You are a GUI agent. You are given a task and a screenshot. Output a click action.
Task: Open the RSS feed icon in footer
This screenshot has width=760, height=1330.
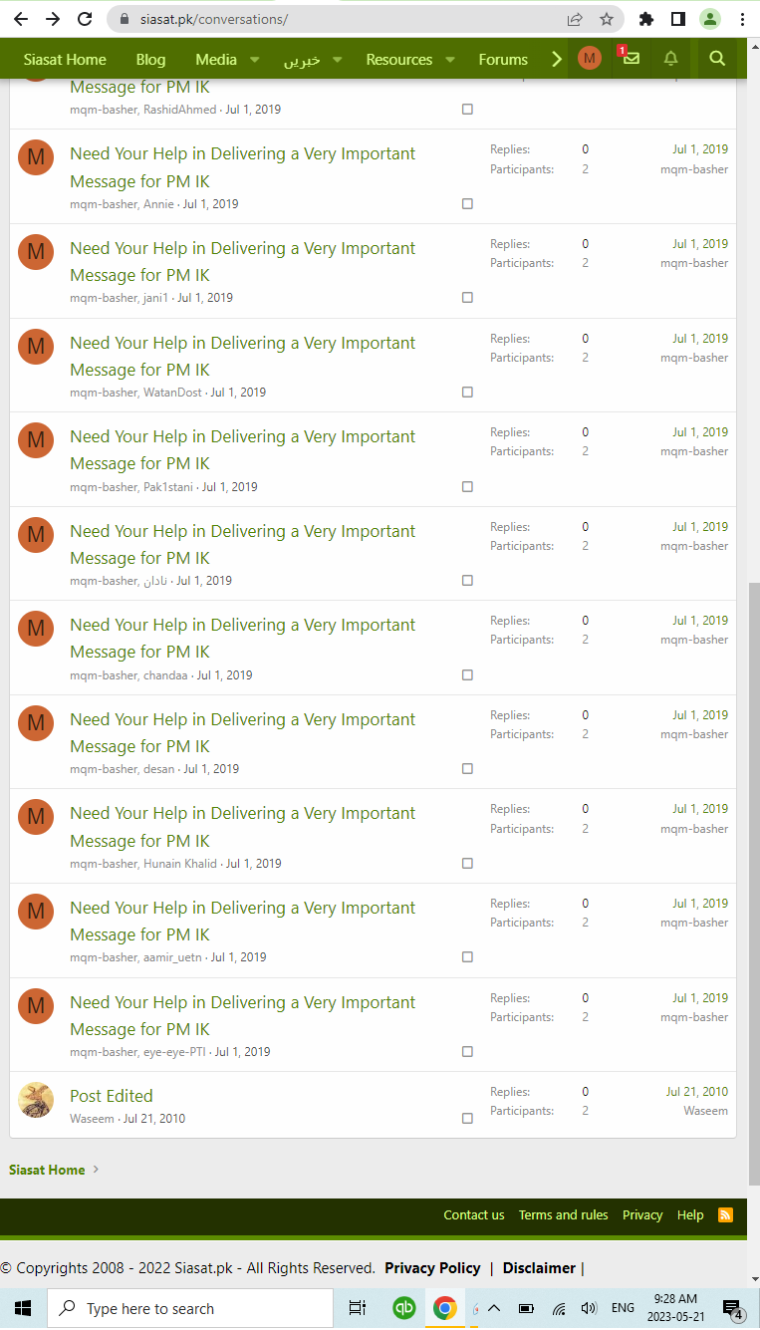tap(725, 1214)
